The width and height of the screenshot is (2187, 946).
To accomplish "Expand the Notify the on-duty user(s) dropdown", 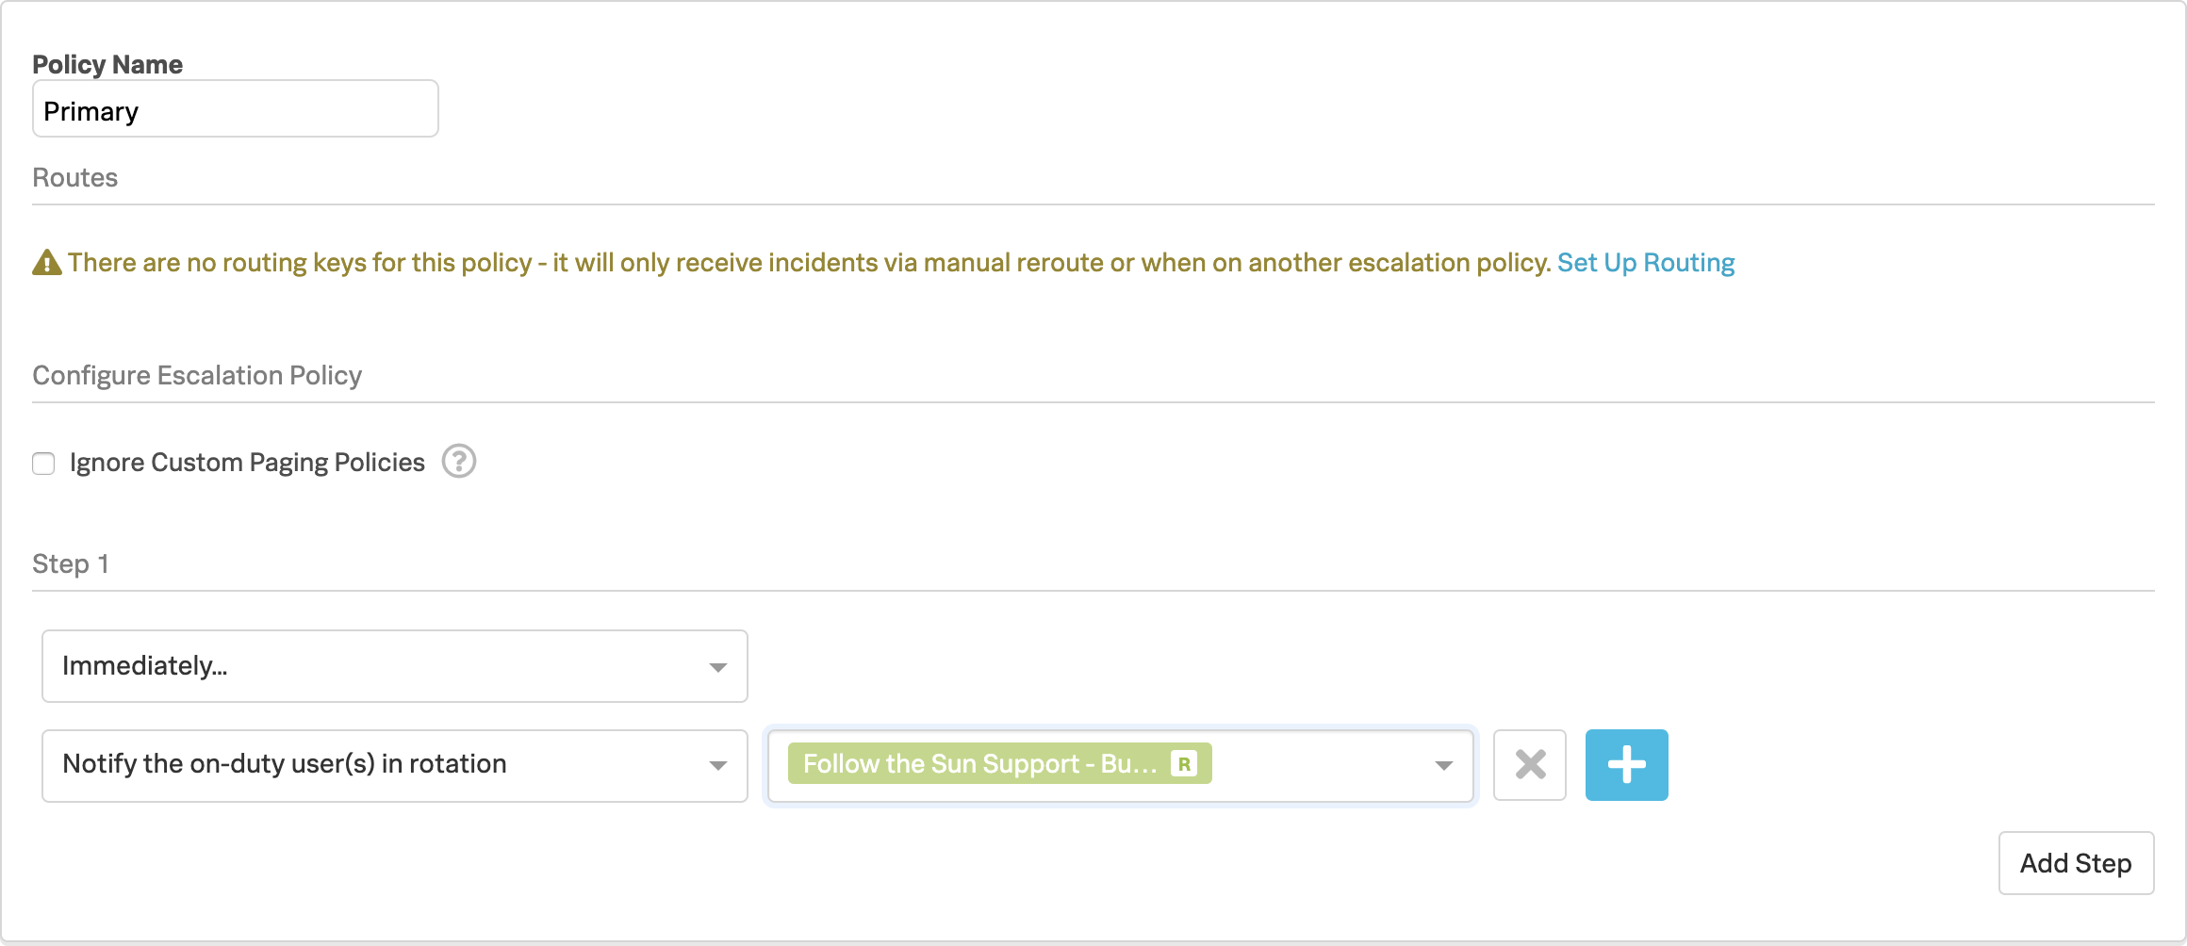I will (x=377, y=764).
